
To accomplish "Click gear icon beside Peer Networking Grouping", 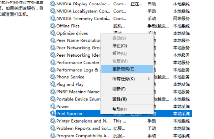I will point(53,48).
